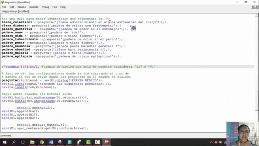Viewport: 259px width, 146px height.
Task: Click the 'send(Di,append(La)),' line
Action: (x=21, y=111)
